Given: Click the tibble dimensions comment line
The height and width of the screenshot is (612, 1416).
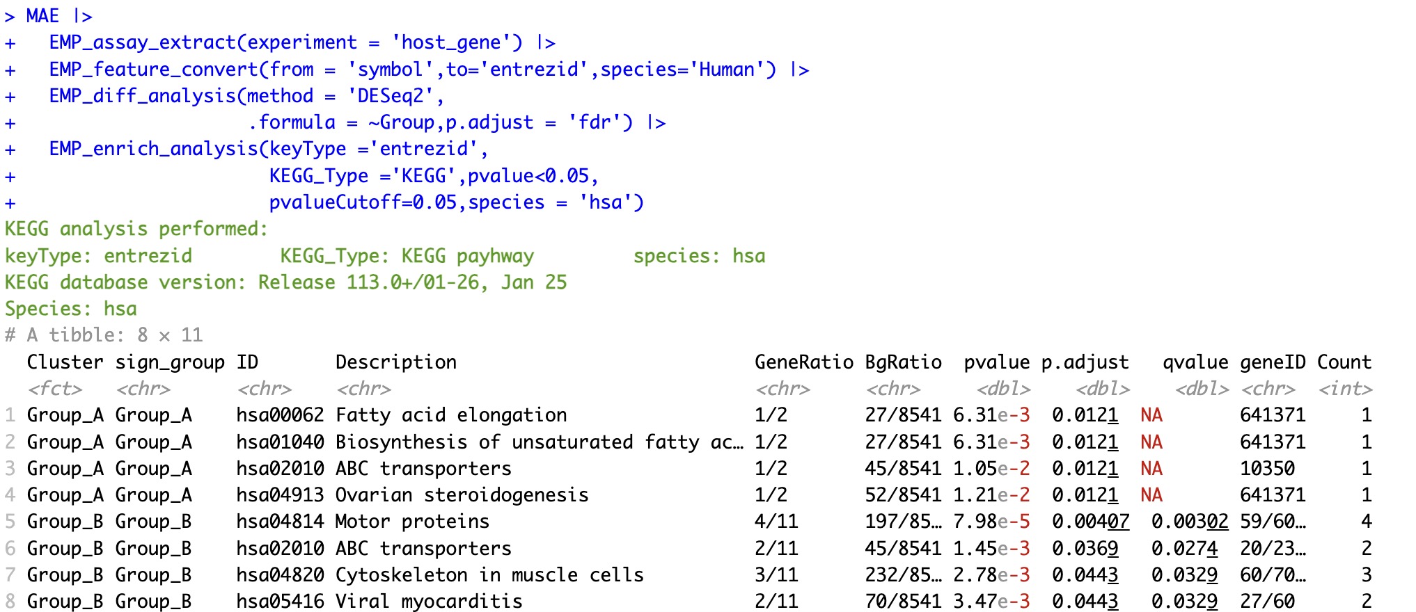Looking at the screenshot, I should coord(104,335).
